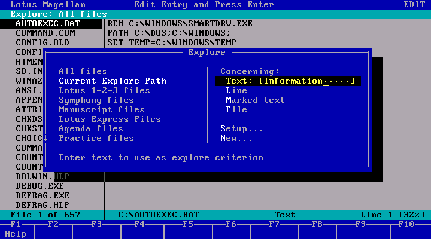
Task: Click the 'Edit Entry and Press Enter' prompt
Action: 204,5
